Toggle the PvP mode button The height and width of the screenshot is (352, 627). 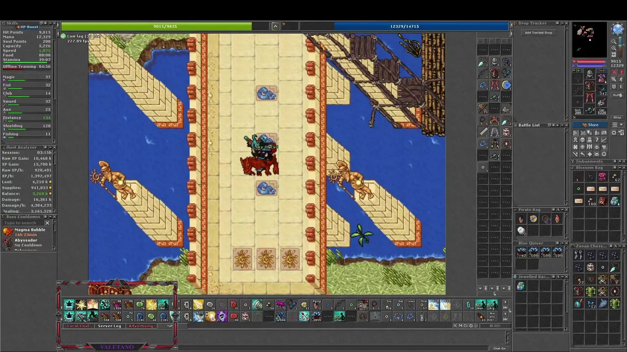tap(617, 95)
